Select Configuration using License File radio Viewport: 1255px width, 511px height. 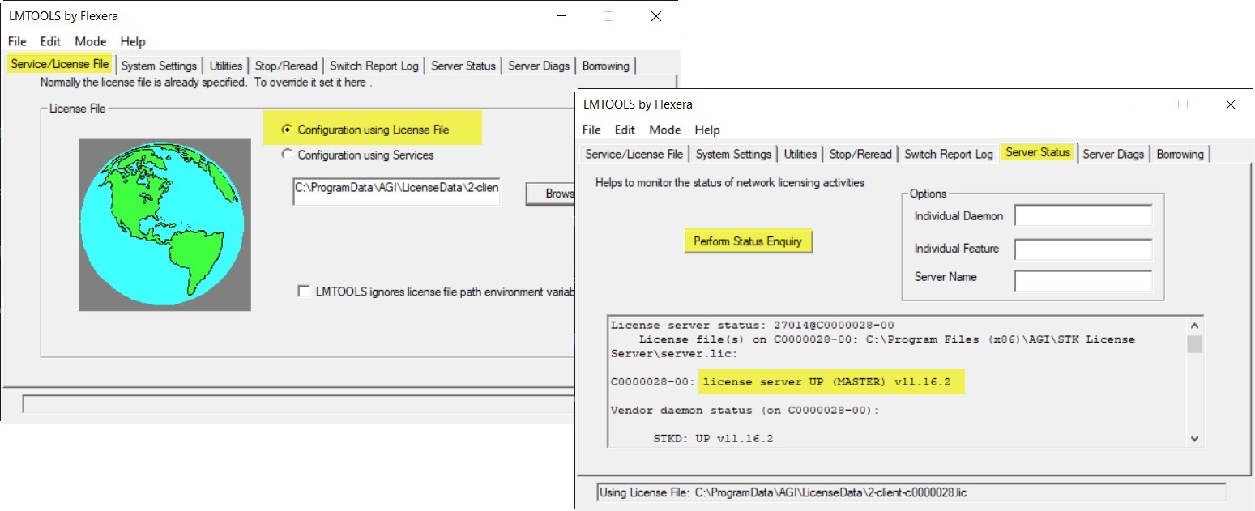[x=285, y=130]
